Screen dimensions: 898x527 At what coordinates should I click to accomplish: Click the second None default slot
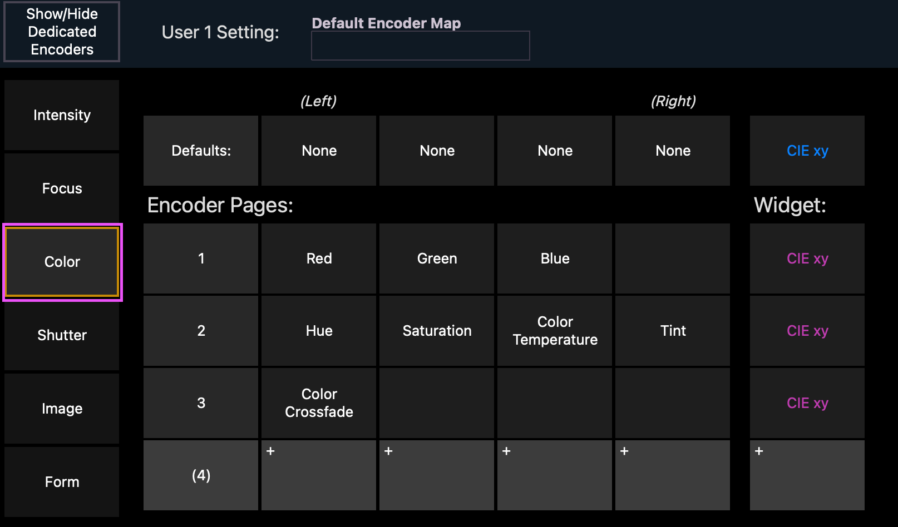(x=437, y=151)
